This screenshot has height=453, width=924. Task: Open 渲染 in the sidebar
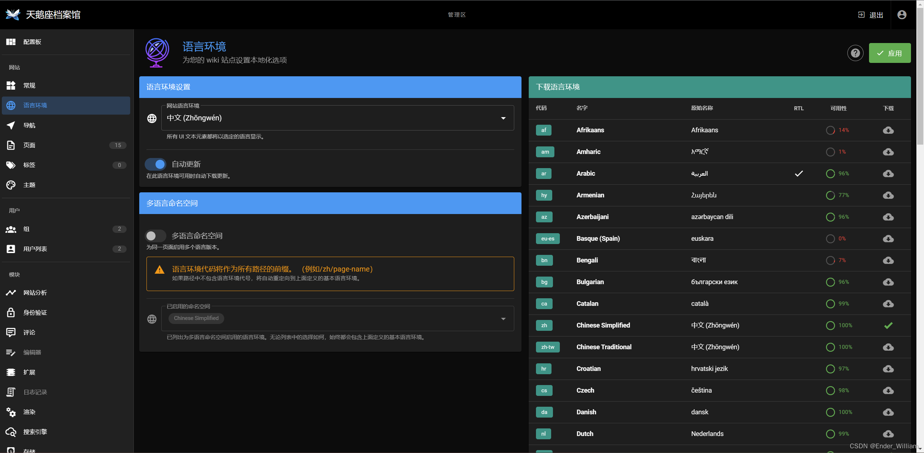coord(66,412)
